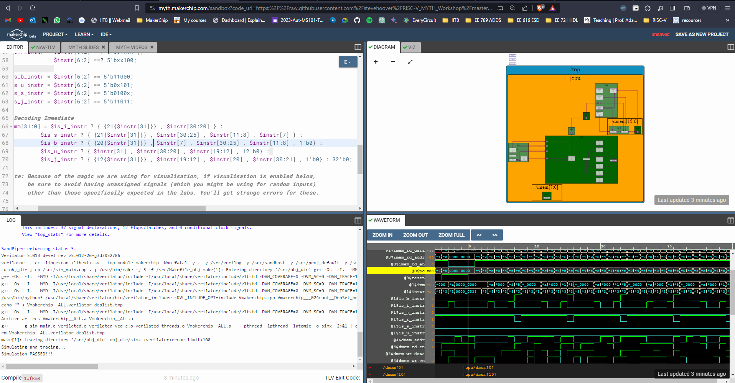
Task: Click waveform ZOOM IN button
Action: (382, 235)
